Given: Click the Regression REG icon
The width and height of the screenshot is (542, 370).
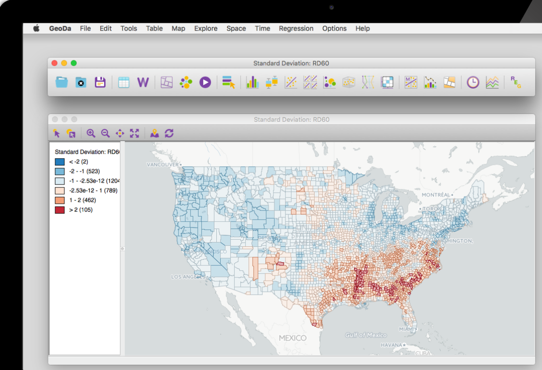Looking at the screenshot, I should [515, 81].
